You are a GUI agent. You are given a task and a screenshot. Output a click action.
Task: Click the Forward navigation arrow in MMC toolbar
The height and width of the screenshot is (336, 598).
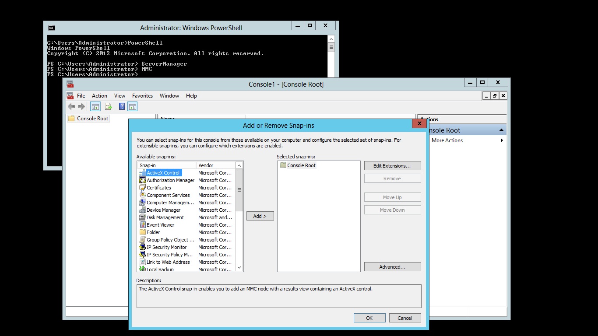[x=81, y=106]
